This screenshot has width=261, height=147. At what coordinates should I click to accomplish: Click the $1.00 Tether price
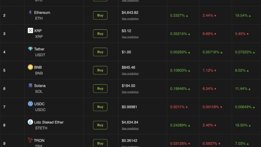click(126, 52)
